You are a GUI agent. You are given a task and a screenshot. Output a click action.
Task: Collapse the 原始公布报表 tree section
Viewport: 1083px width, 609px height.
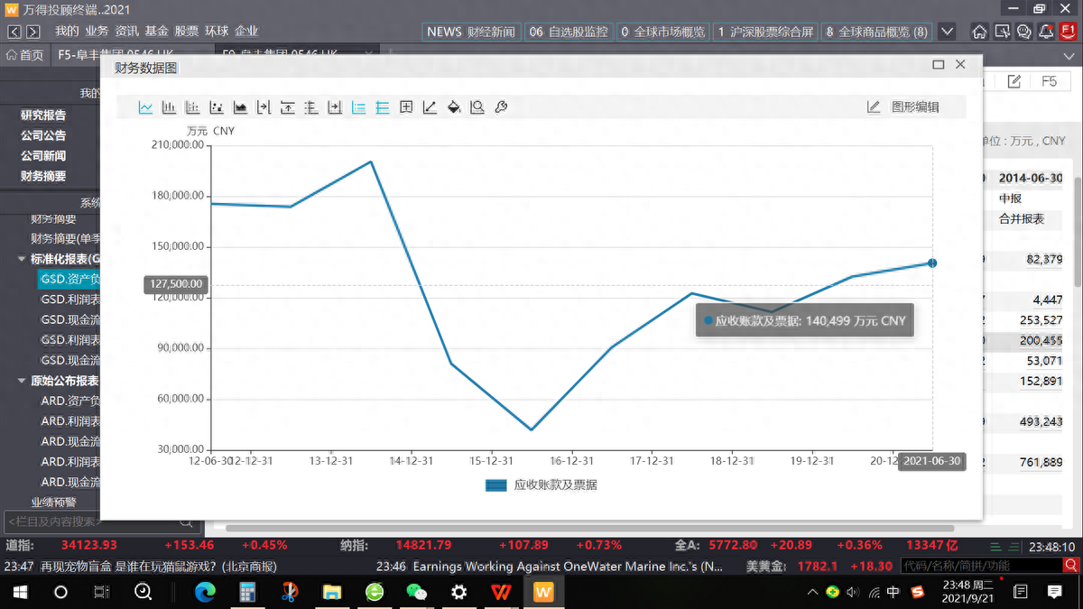pos(23,381)
